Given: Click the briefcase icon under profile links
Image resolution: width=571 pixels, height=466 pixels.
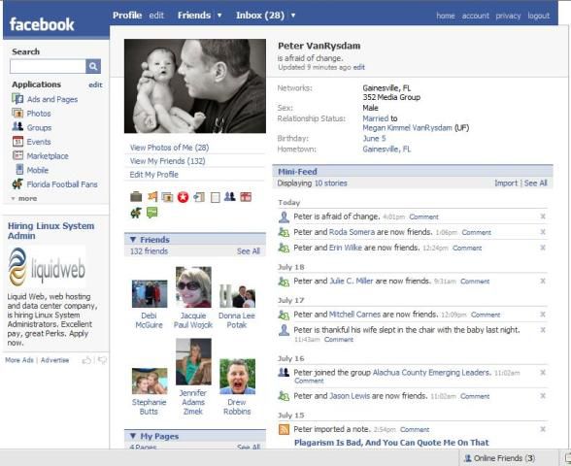Looking at the screenshot, I should pos(136,196).
